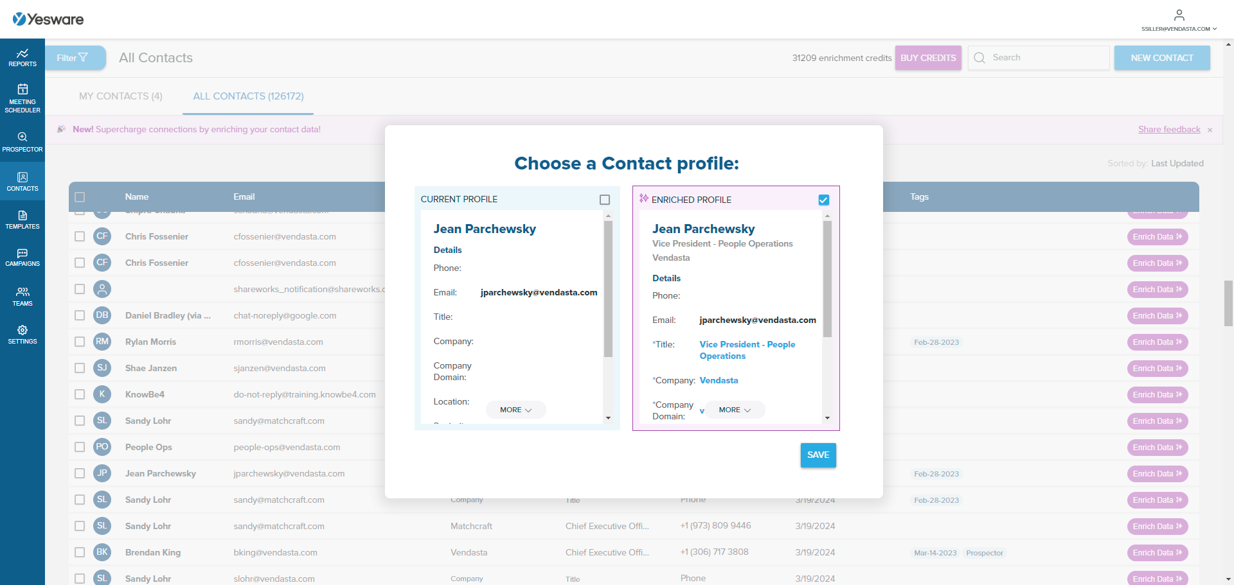Open Settings from the sidebar
1234x585 pixels.
click(22, 335)
